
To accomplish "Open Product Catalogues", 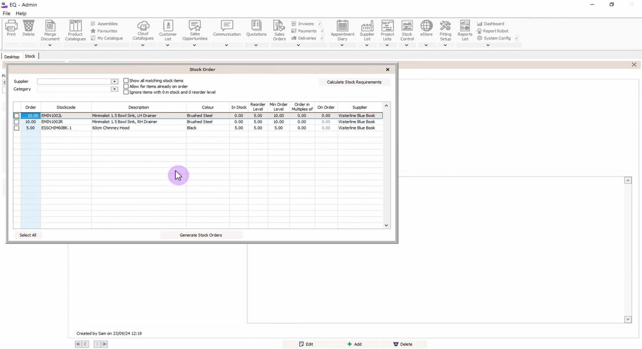I will tap(75, 31).
